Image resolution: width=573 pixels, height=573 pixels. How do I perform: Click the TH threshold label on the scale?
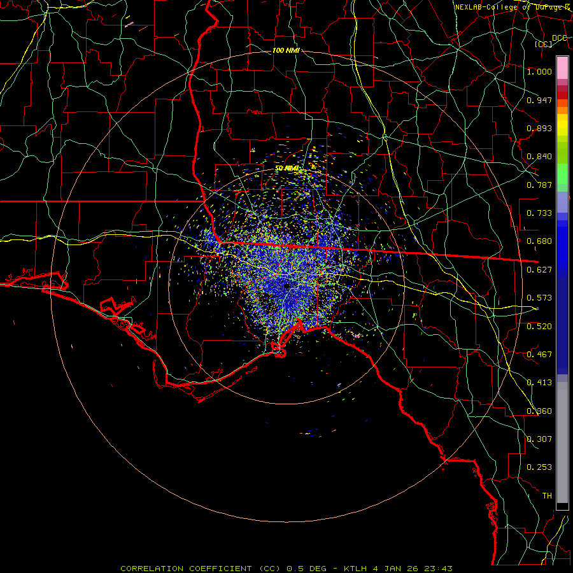547,496
